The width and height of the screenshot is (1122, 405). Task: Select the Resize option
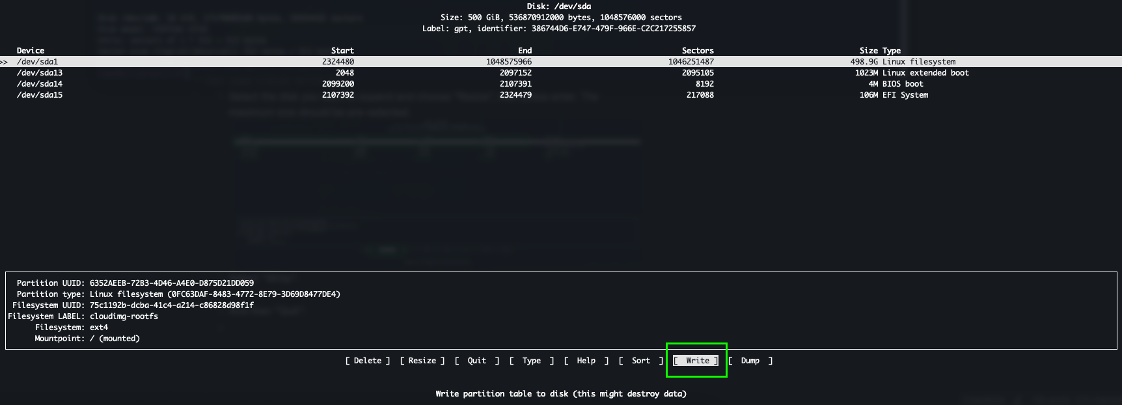(422, 361)
